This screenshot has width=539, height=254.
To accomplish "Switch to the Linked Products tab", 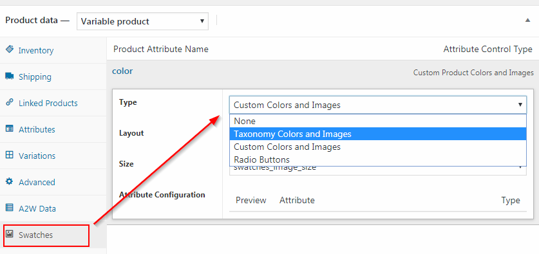I will (53, 103).
